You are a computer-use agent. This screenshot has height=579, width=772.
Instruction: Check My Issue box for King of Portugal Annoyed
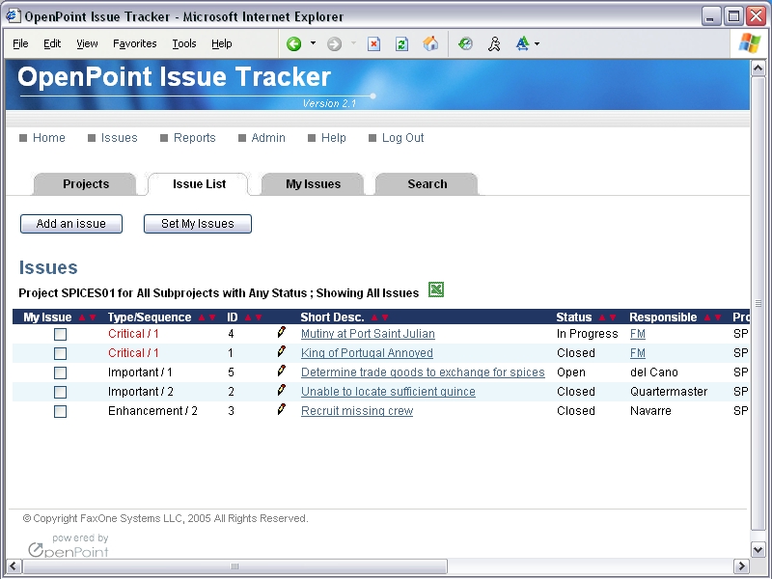click(60, 353)
